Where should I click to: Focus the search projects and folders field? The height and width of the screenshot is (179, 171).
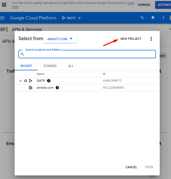pos(87,54)
